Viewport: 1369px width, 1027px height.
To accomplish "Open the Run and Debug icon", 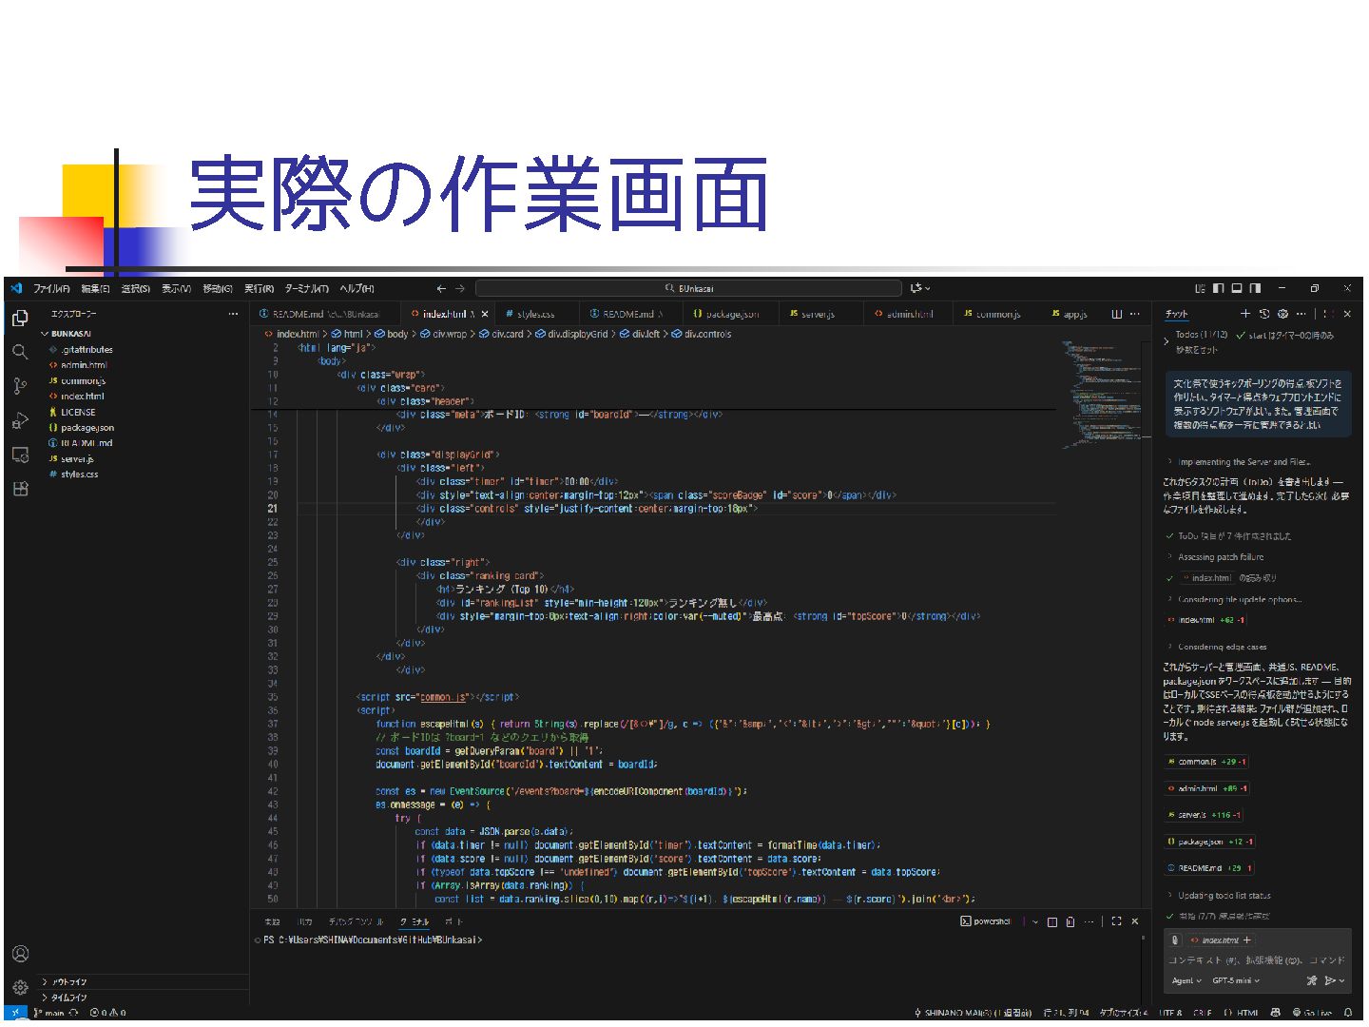I will (x=20, y=420).
